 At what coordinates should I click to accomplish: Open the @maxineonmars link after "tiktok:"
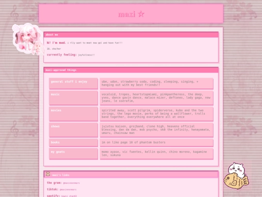click(68, 190)
